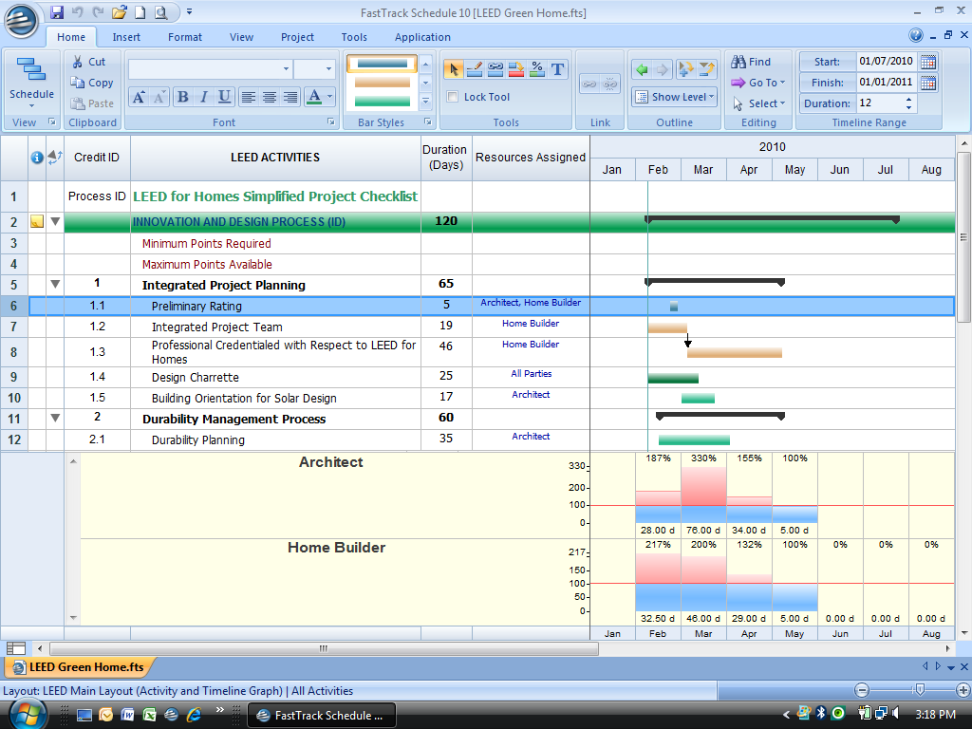
Task: Switch to the Insert ribbon tab
Action: click(126, 37)
